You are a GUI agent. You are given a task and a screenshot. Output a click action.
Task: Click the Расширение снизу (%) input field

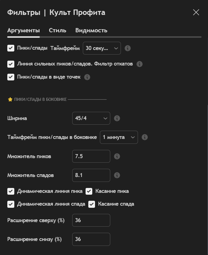click(91, 239)
